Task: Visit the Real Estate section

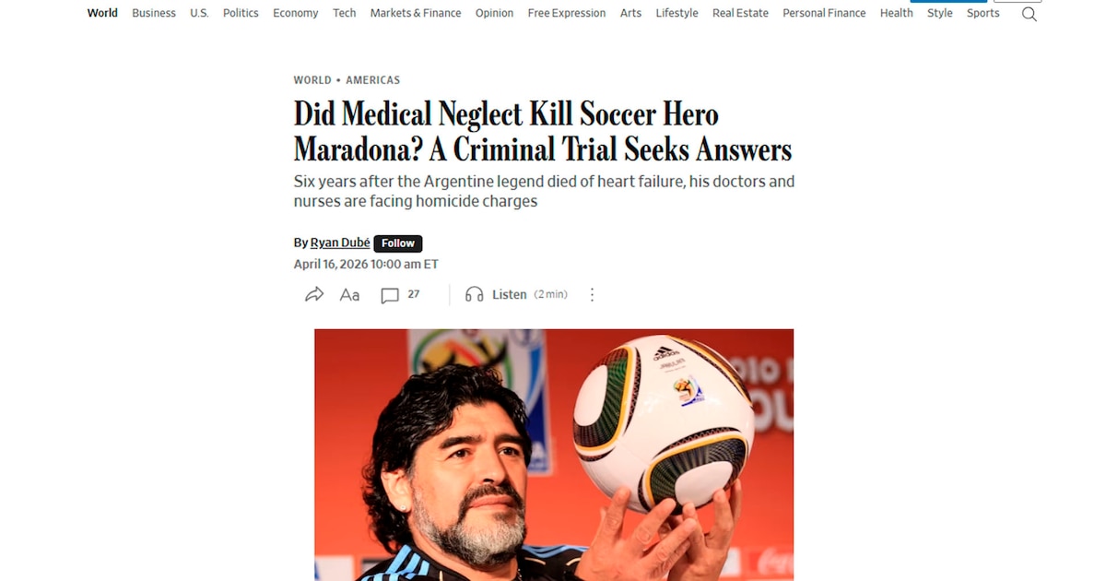Action: point(740,13)
